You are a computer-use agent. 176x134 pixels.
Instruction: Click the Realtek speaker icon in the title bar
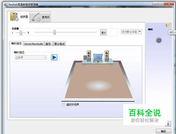[x=6, y=5]
